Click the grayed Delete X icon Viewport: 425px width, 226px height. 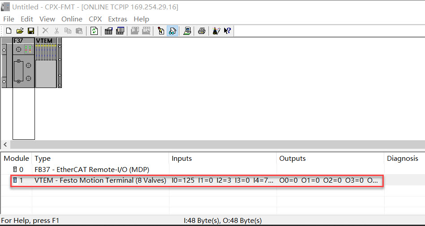click(45, 31)
